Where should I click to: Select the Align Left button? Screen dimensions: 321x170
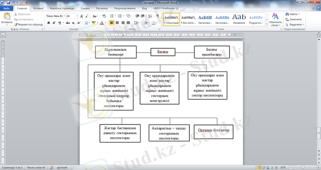click(x=112, y=23)
